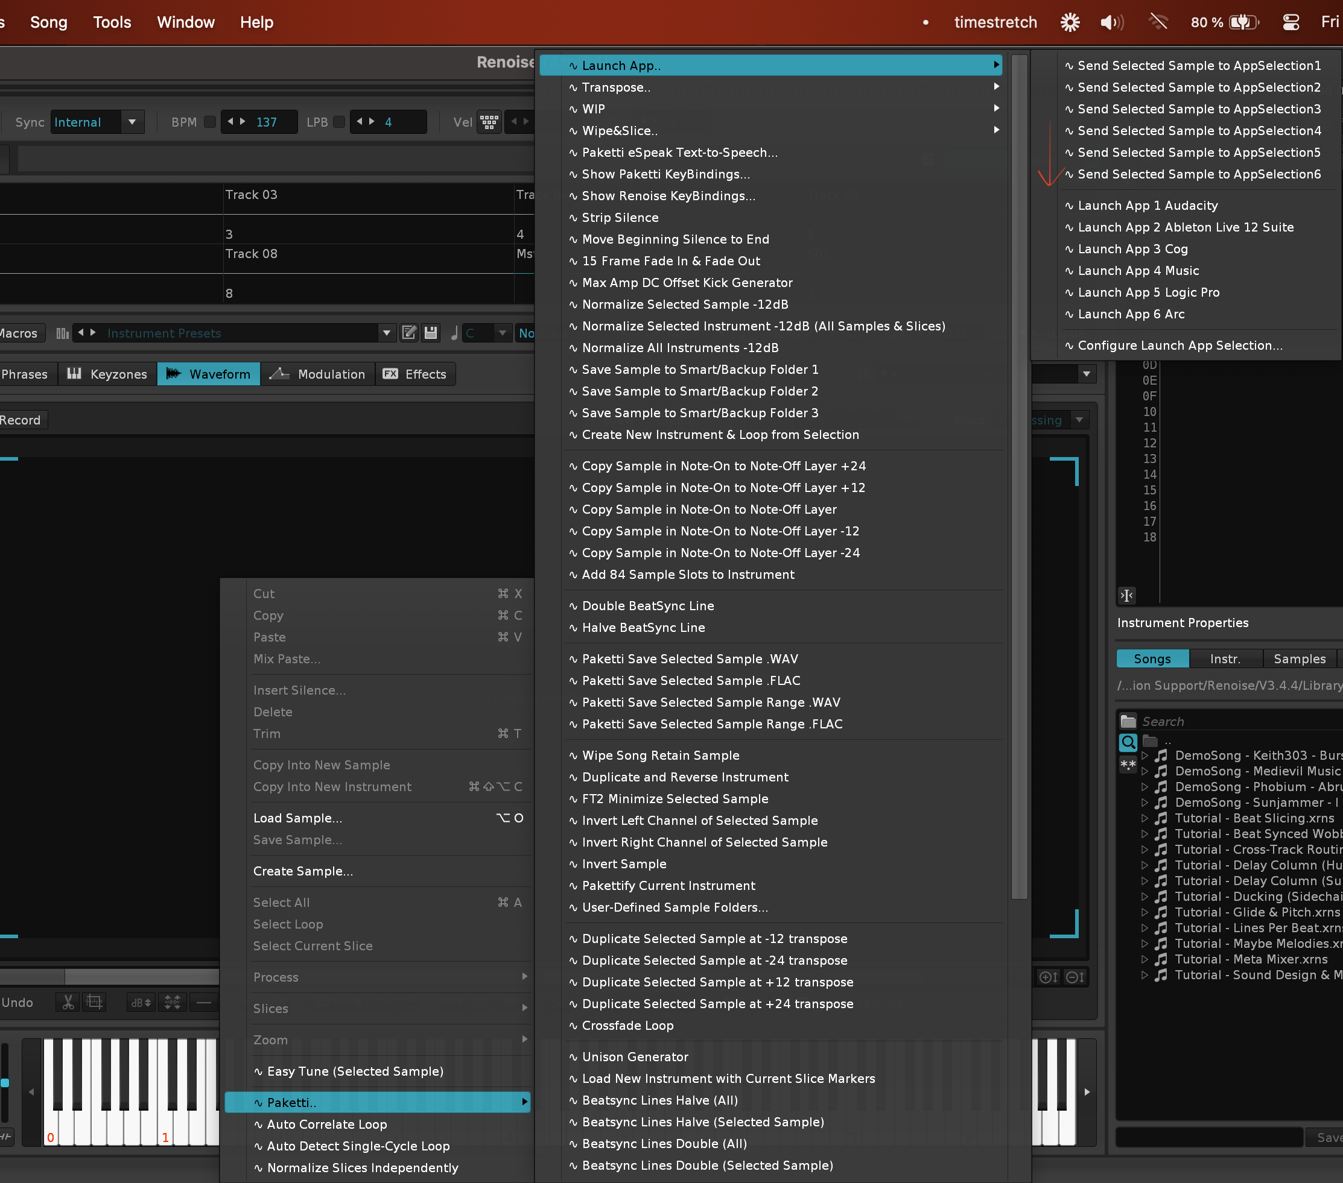Toggle the double-asterisk filter button in the browser

coord(1128,764)
